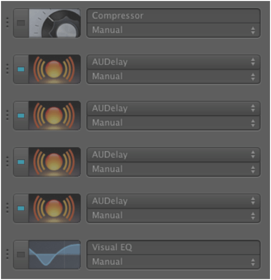Image resolution: width=271 pixels, height=280 pixels.
Task: Open the first AUDelay effect icon
Action: (55, 70)
